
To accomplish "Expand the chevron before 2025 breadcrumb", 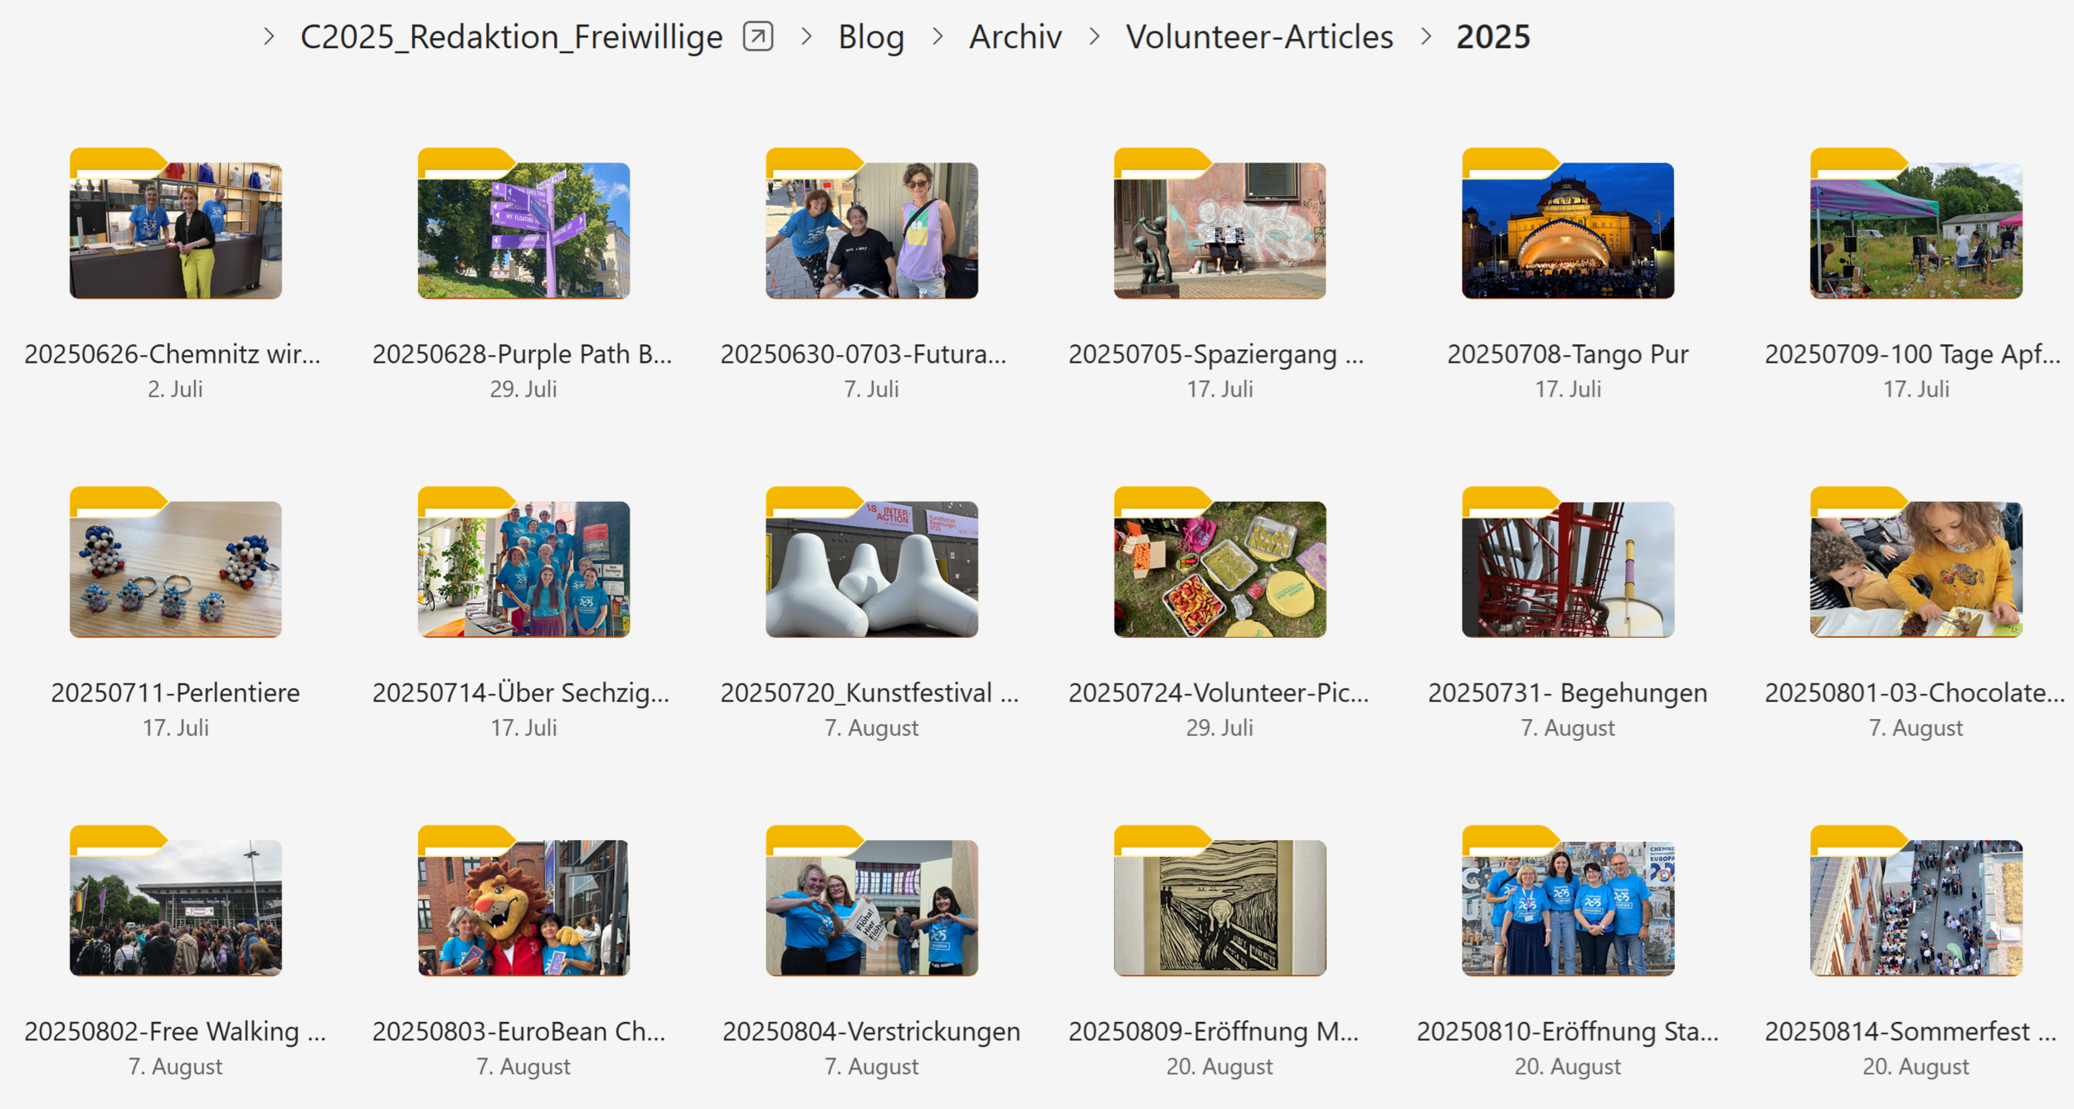I will point(1426,36).
